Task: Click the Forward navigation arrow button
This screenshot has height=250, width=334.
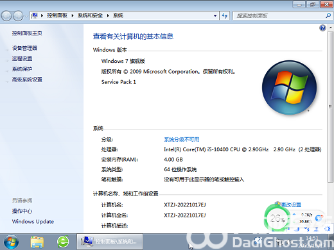Action: coord(18,16)
